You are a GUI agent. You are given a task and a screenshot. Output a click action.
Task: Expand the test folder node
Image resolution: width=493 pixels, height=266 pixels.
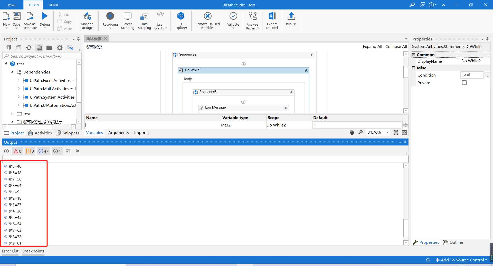(x=12, y=113)
